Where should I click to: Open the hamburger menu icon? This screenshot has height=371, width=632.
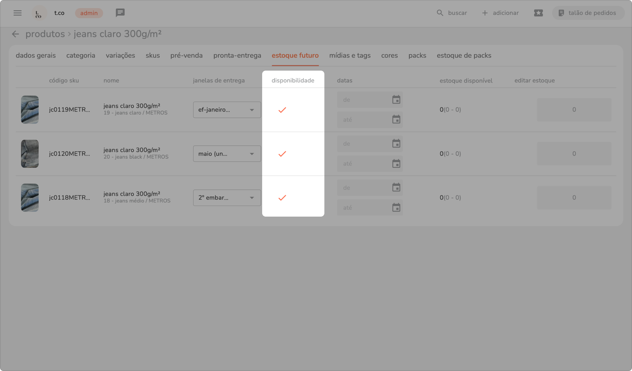click(18, 13)
